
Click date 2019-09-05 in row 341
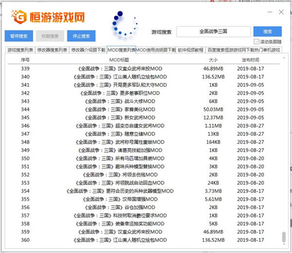coord(251,85)
